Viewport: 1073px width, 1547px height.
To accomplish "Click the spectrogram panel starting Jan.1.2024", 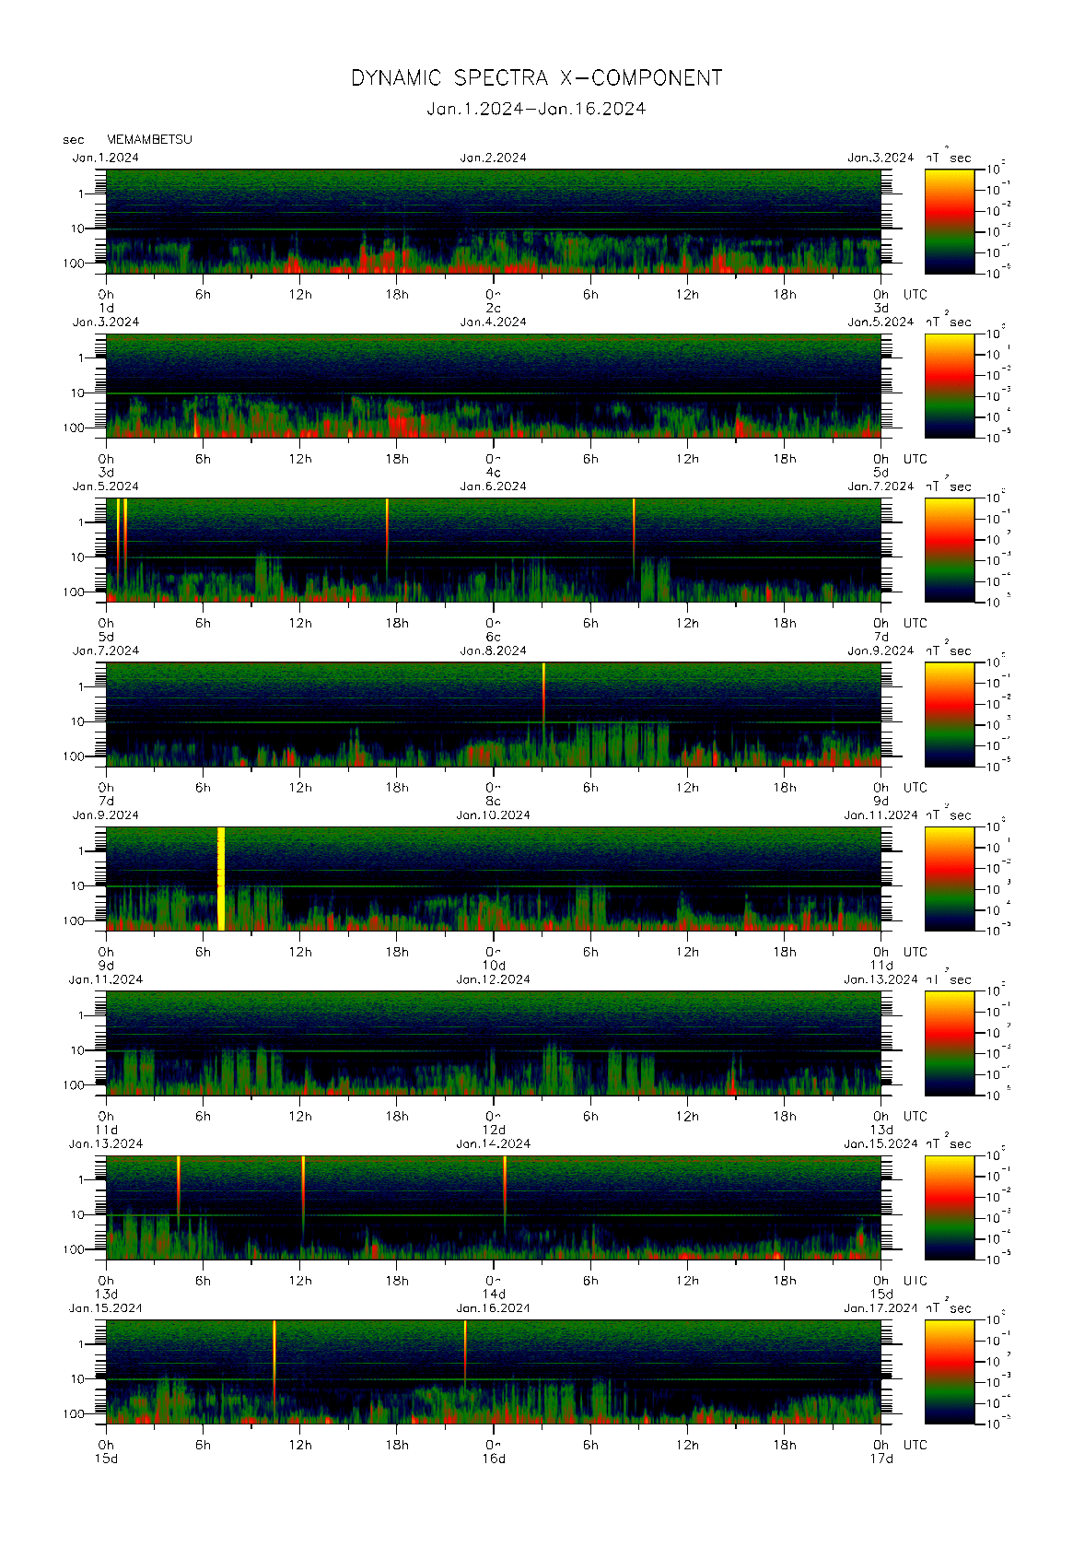I will pyautogui.click(x=494, y=221).
